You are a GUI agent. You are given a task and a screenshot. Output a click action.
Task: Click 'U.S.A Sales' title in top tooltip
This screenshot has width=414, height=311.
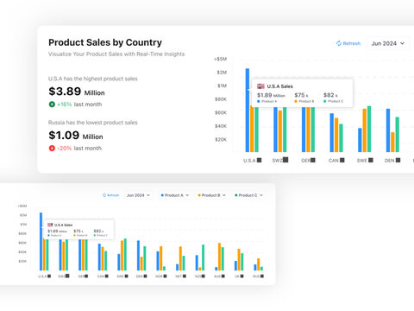coord(280,86)
